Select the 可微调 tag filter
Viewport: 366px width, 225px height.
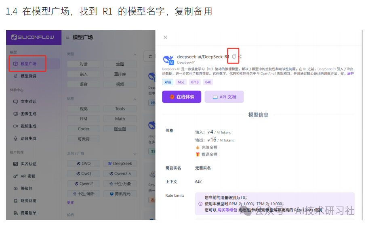(x=84, y=139)
